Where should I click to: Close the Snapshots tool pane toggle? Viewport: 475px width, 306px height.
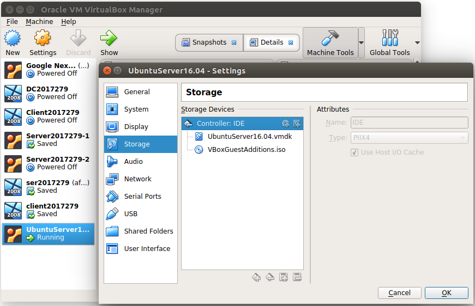tap(234, 42)
